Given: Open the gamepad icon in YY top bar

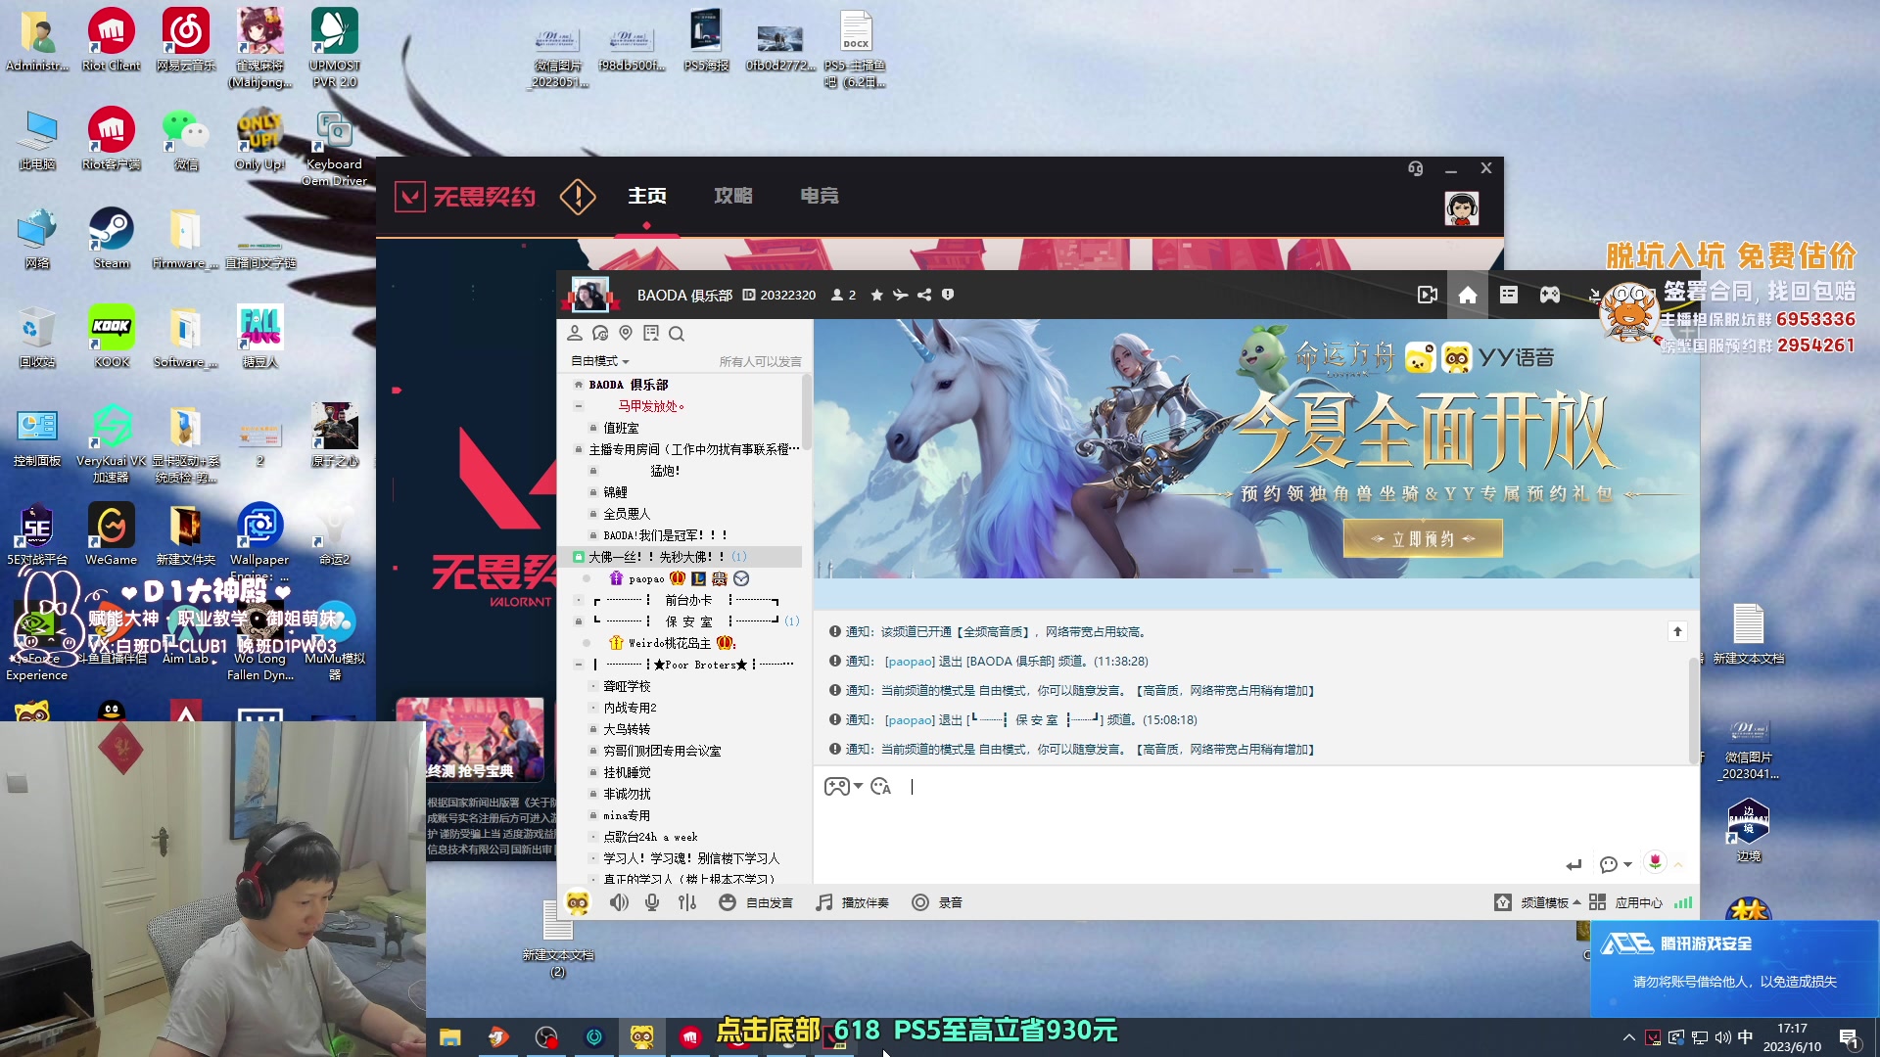Looking at the screenshot, I should point(1549,295).
